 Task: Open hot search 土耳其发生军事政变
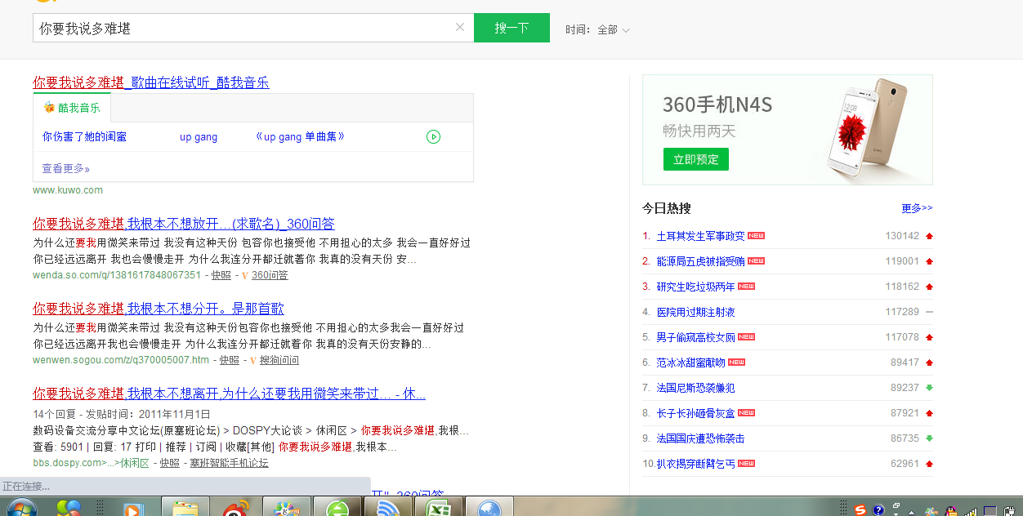701,236
